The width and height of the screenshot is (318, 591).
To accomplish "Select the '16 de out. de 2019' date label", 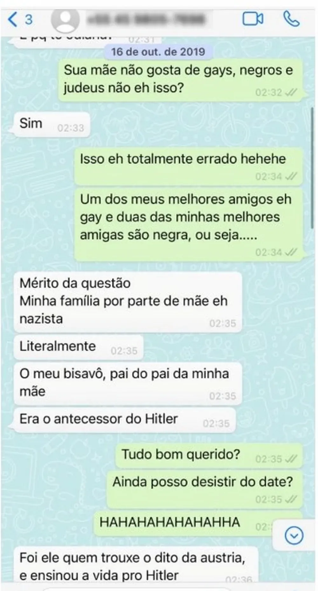I will pos(158,52).
